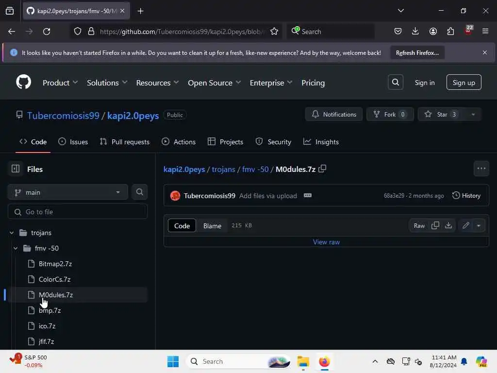Bookmark page with star icon in address bar

pyautogui.click(x=274, y=32)
